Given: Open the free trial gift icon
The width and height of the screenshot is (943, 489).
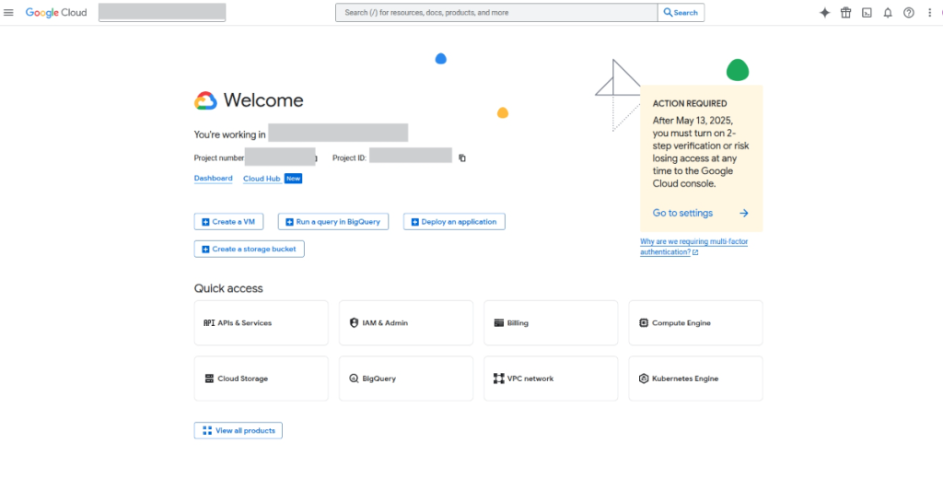Looking at the screenshot, I should (x=845, y=13).
